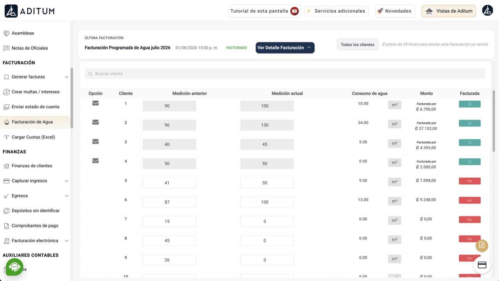Open the green chat support bubble

point(14,267)
